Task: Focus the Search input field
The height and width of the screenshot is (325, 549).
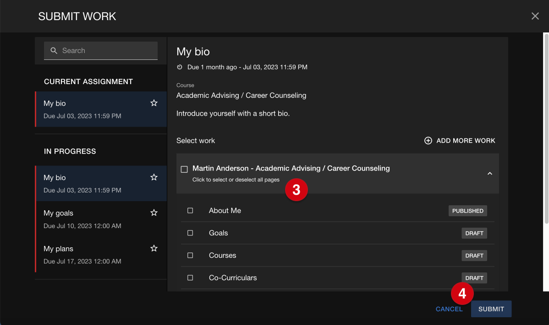Action: pyautogui.click(x=101, y=51)
